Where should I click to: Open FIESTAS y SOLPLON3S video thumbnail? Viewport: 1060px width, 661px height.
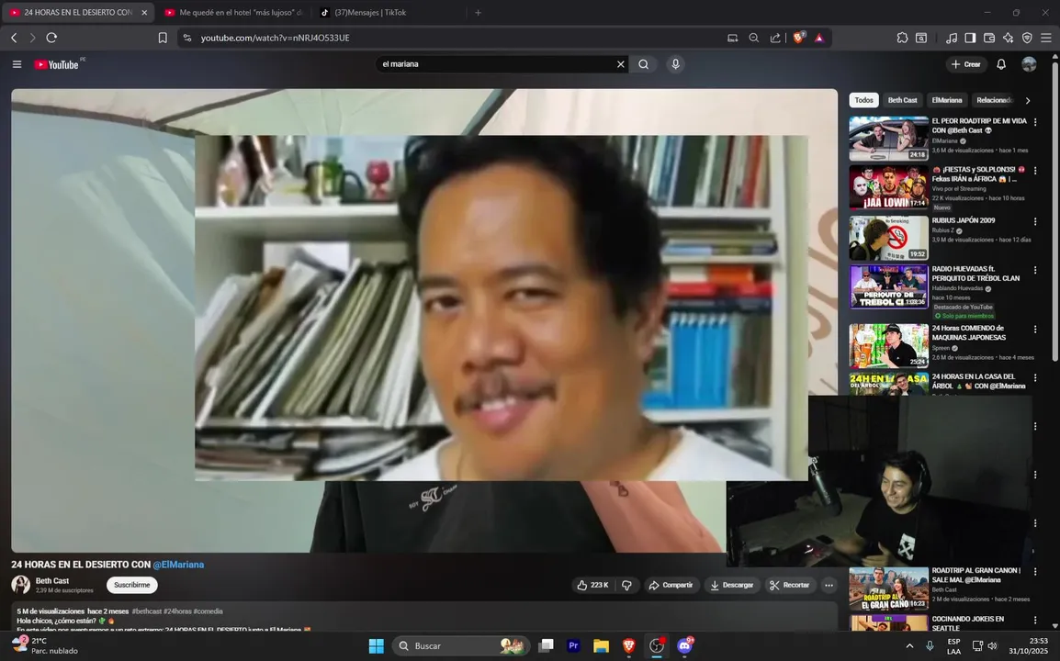click(889, 187)
